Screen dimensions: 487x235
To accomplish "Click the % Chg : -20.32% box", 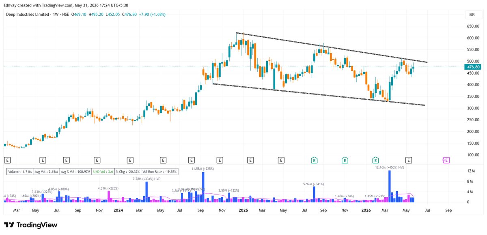I will click(x=127, y=172).
